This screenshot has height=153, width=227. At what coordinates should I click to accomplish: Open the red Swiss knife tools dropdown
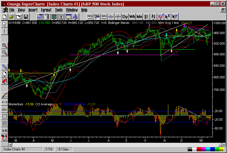(5, 81)
